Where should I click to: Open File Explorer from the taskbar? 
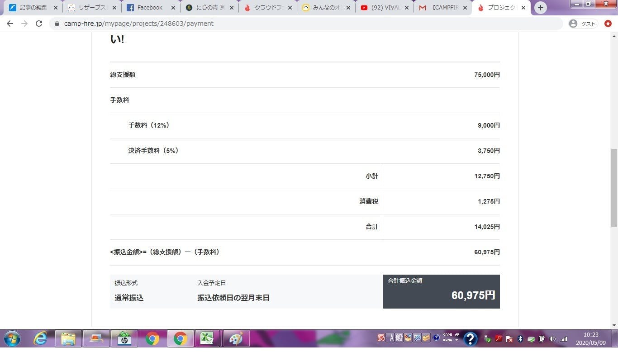coord(68,338)
